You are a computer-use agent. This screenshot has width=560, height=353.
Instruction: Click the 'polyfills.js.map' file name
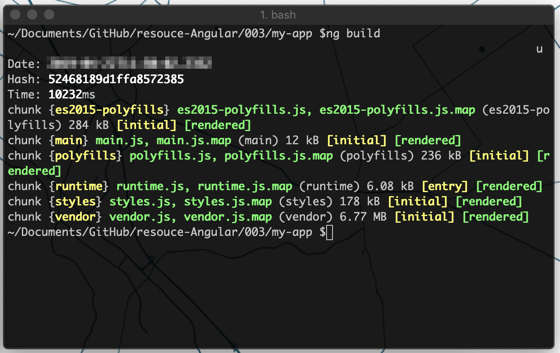click(x=279, y=156)
